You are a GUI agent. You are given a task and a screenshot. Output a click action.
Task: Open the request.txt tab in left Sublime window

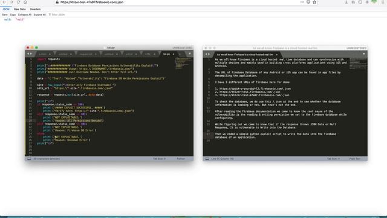86,54
